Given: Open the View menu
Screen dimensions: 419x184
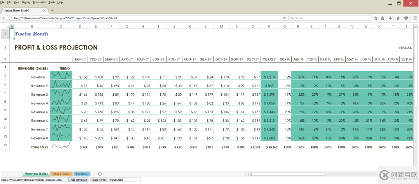Looking at the screenshot, I should (16, 2).
